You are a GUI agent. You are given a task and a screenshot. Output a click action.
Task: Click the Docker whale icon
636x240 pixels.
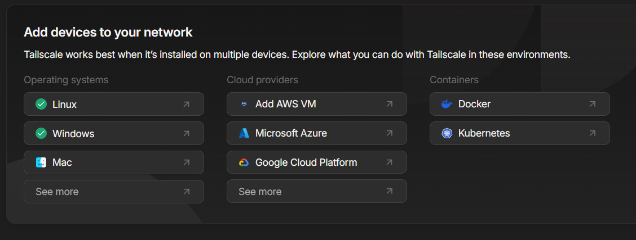447,104
